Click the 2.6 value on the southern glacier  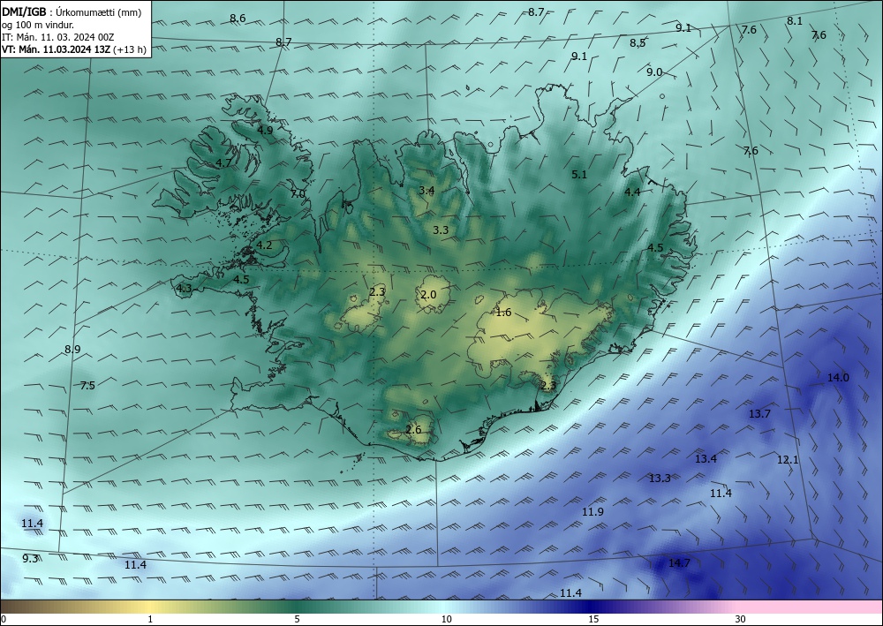click(x=413, y=429)
